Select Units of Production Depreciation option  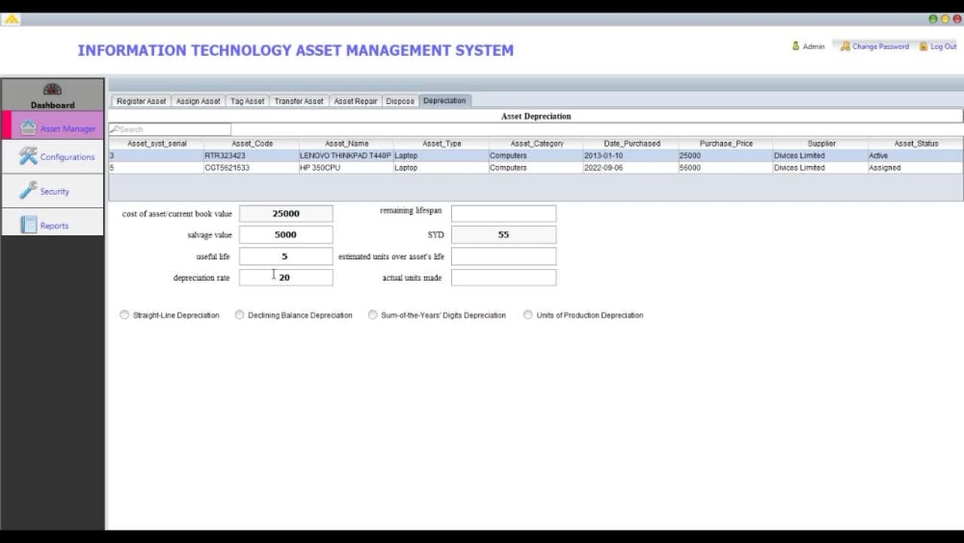[x=527, y=314]
